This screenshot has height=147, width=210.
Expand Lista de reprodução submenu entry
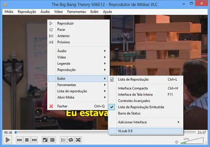[x=78, y=91]
